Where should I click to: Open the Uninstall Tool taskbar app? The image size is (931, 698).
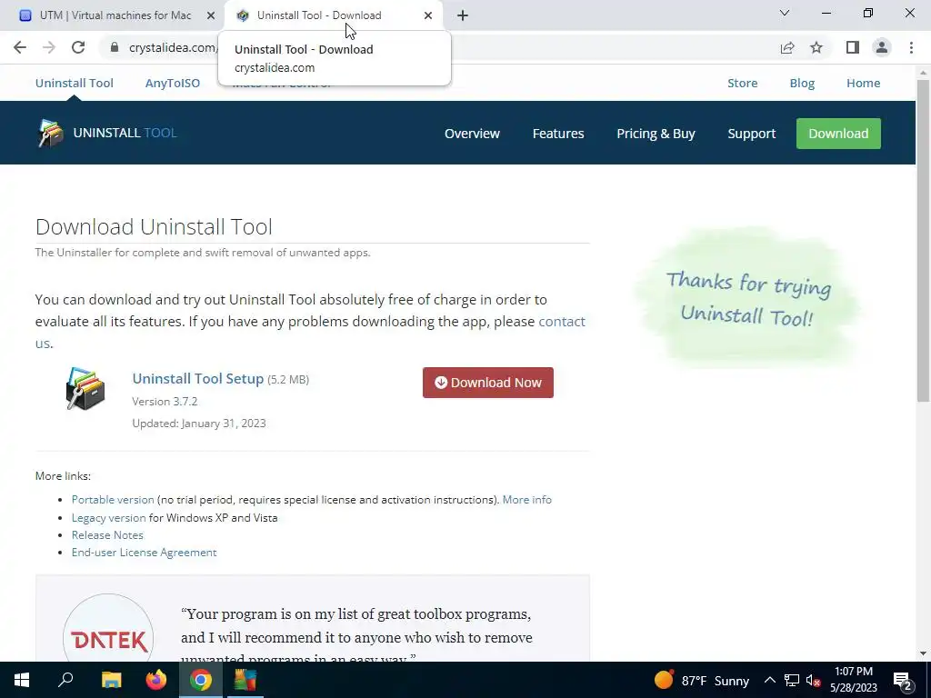(x=245, y=680)
